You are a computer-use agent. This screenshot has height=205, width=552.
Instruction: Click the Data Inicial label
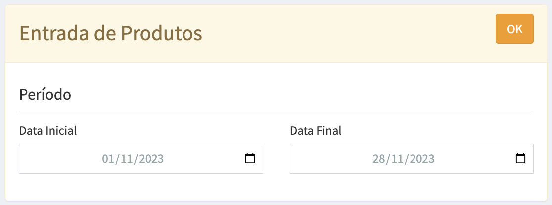[48, 131]
